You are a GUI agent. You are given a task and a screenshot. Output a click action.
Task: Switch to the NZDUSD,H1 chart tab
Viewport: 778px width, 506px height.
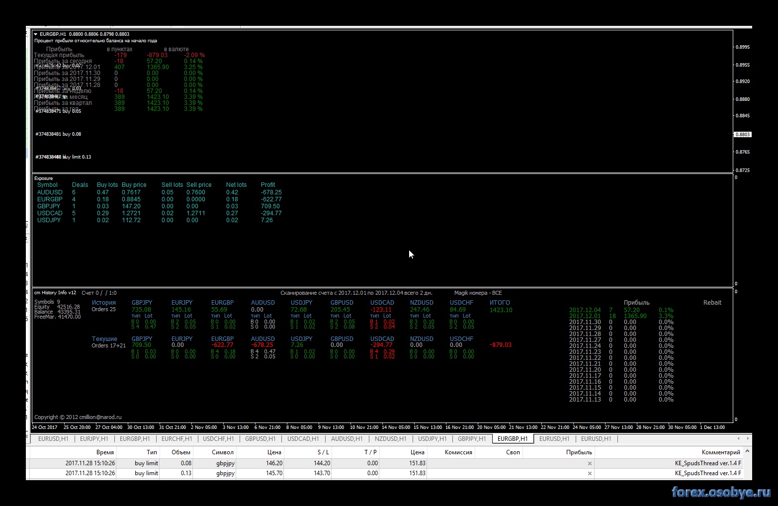(x=390, y=439)
